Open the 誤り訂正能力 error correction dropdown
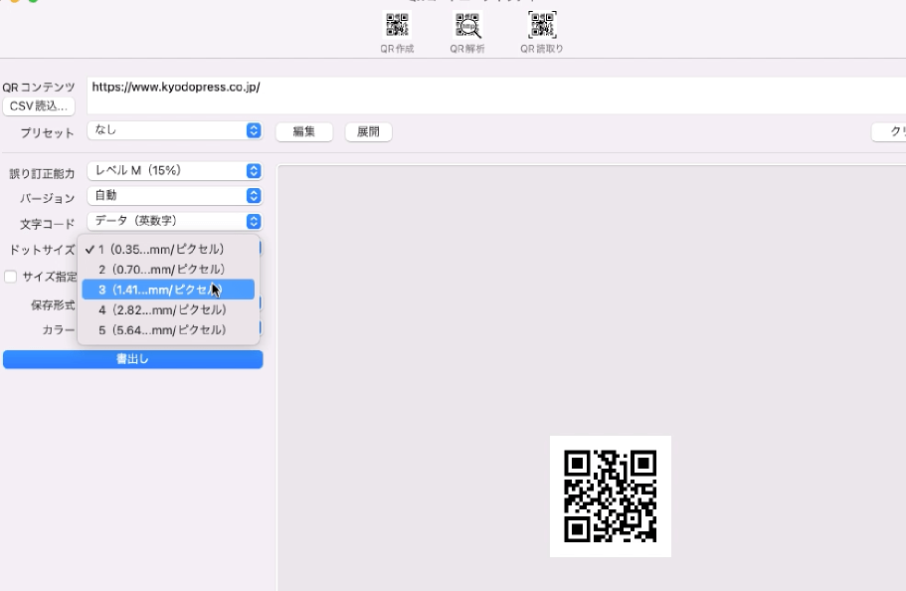 tap(175, 170)
